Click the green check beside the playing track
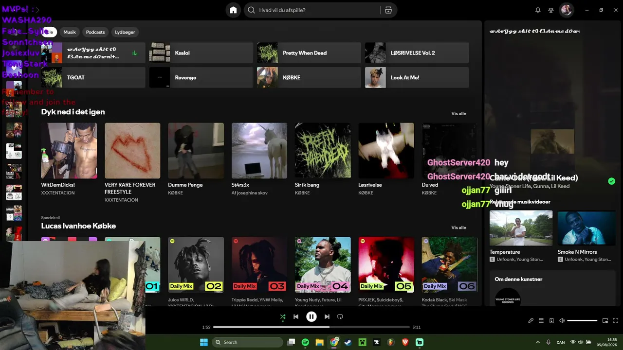Viewport: 623px width, 350px height. tap(611, 181)
